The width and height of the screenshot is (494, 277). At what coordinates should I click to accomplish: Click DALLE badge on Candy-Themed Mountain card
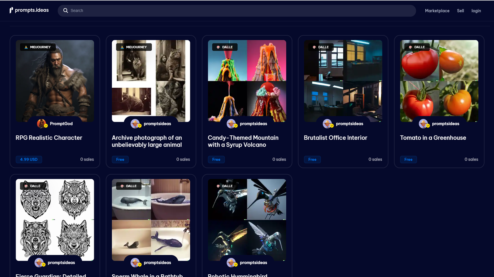225,47
